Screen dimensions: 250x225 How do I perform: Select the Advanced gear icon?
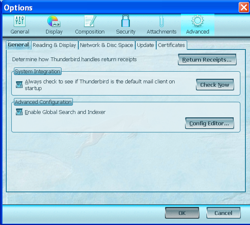198,21
